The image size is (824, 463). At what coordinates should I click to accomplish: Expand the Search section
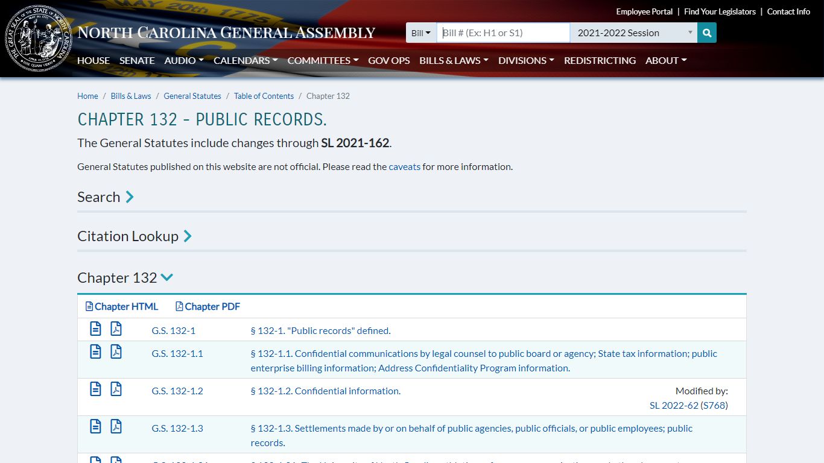pos(106,197)
